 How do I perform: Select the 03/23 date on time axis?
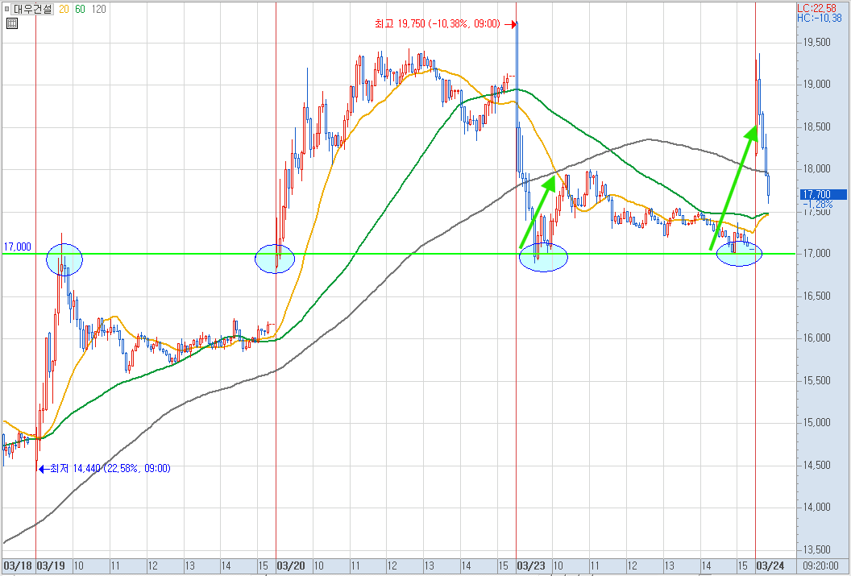531,566
